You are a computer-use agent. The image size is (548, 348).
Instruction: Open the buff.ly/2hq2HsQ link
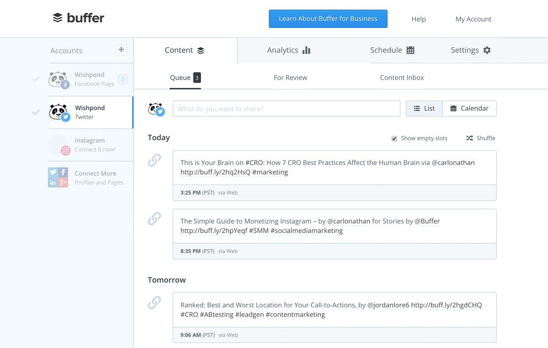click(x=215, y=172)
